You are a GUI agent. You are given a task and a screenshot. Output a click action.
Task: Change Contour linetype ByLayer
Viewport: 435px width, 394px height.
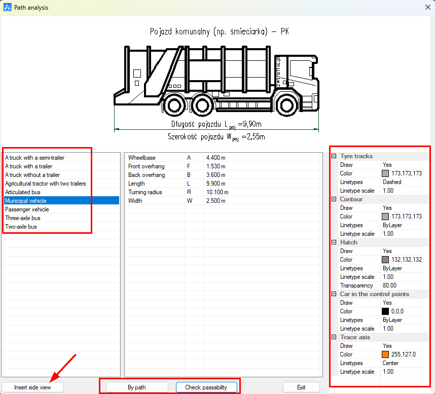(x=405, y=225)
